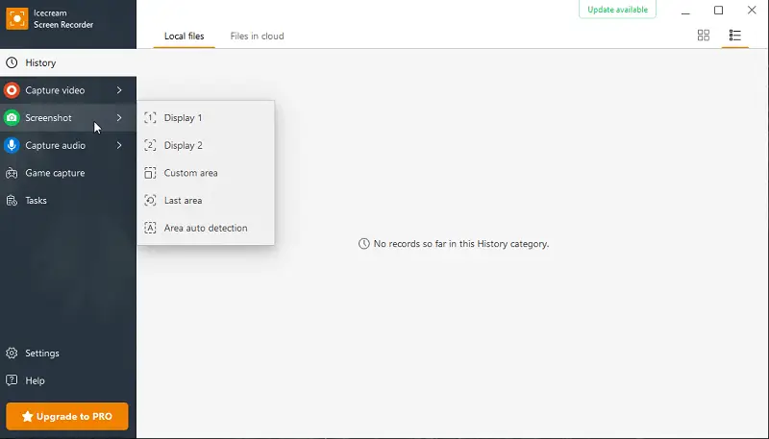Expand the Screenshot submenu arrow
Image resolution: width=769 pixels, height=439 pixels.
(119, 118)
